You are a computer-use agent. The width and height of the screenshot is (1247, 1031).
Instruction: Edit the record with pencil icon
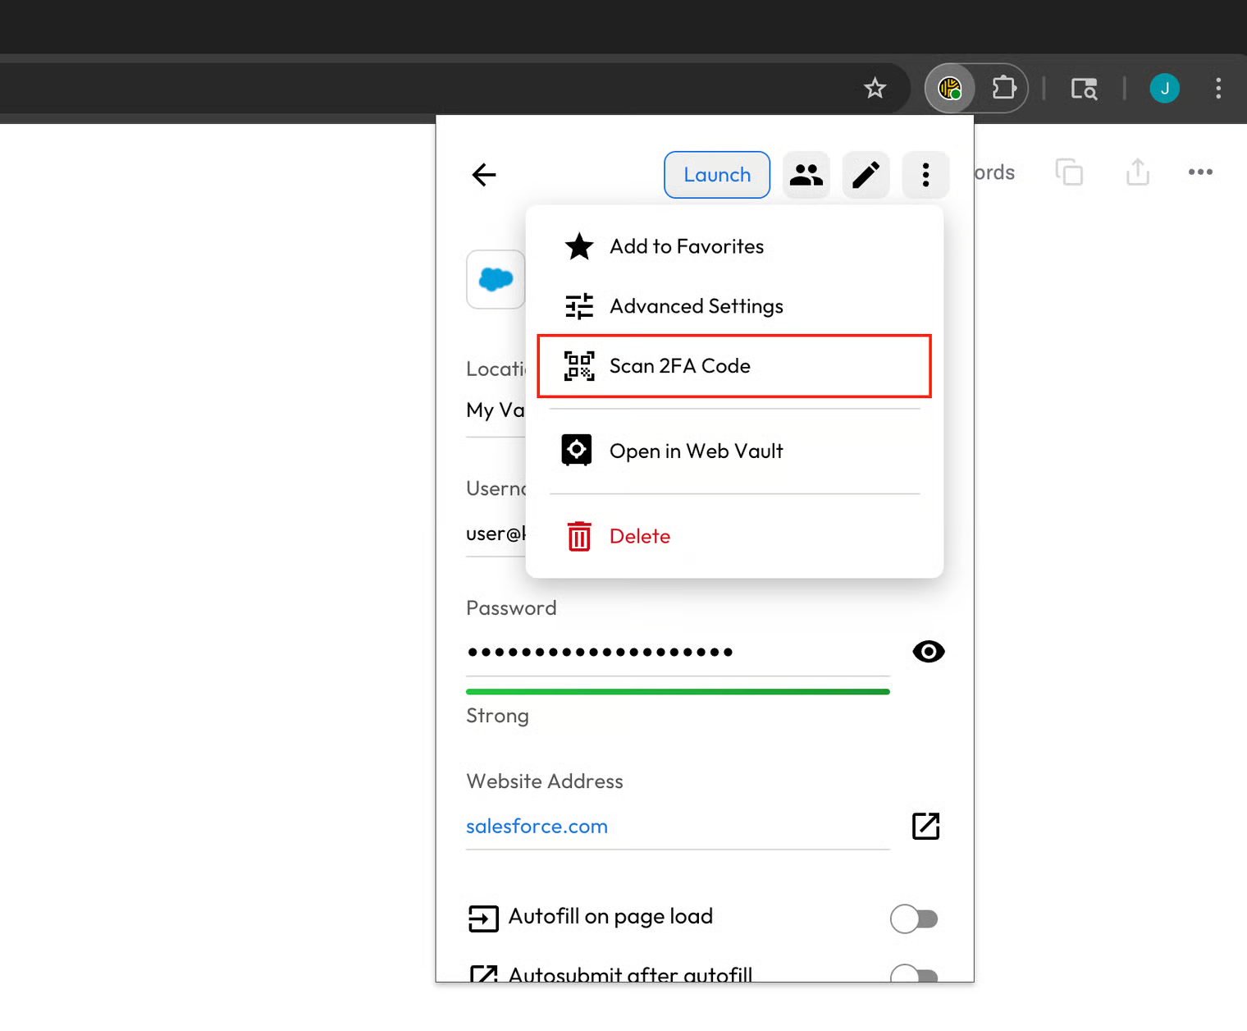click(866, 175)
